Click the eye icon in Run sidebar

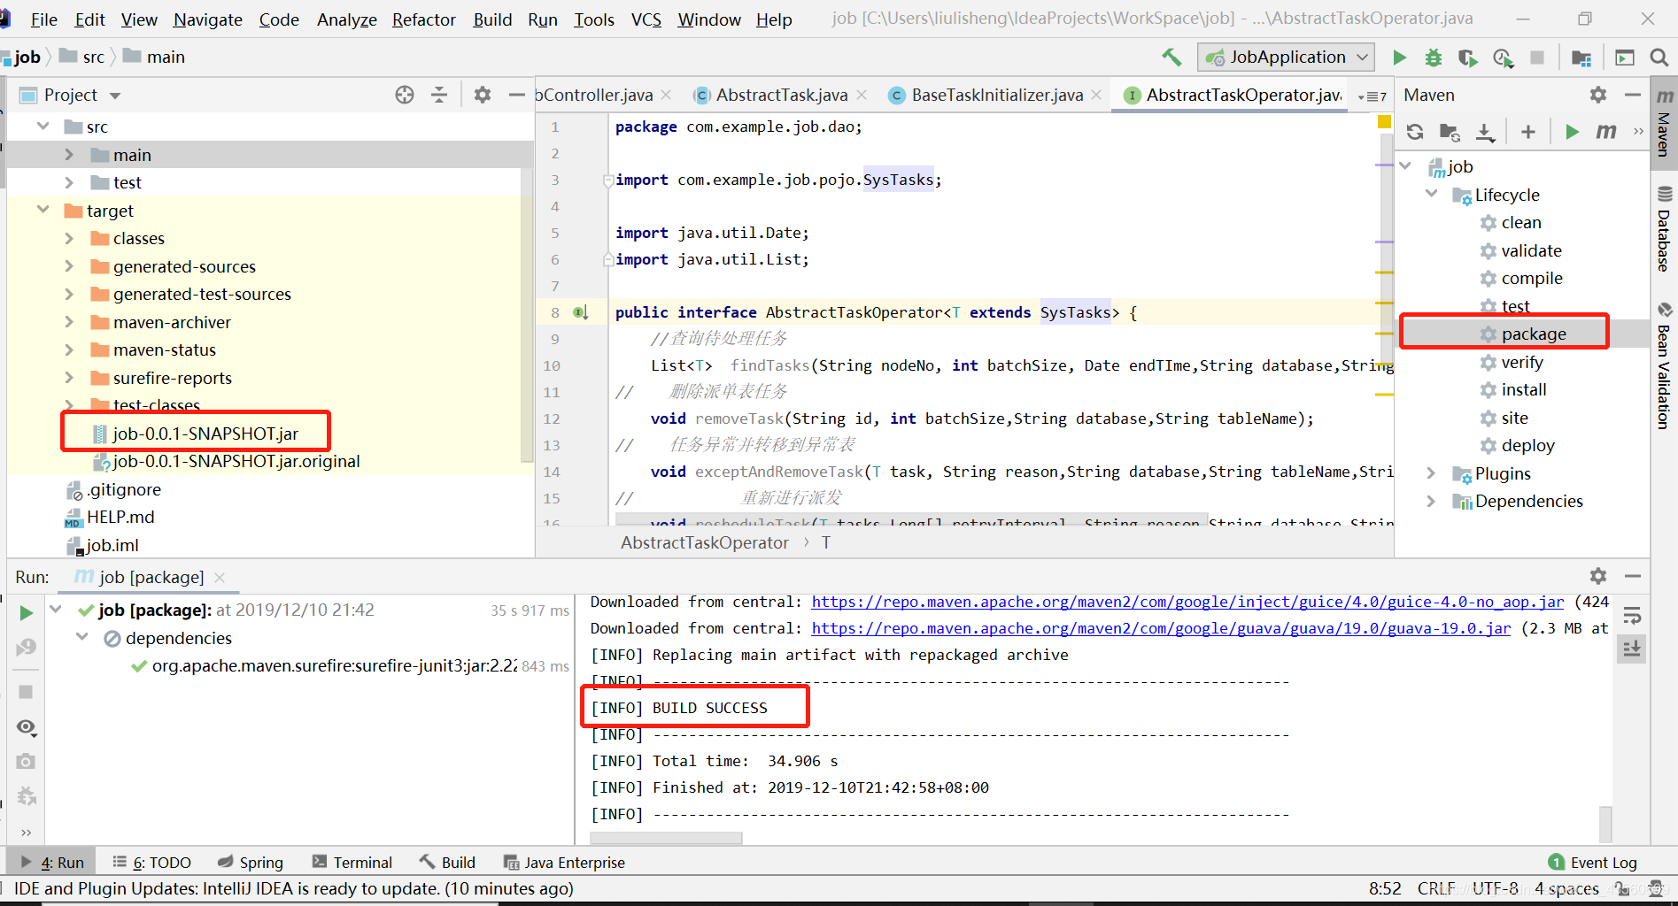point(26,727)
